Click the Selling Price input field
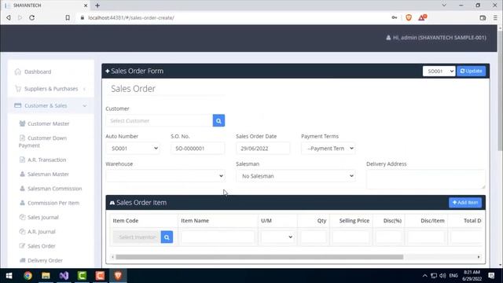Screen dimensions: 503x283 tap(351, 237)
